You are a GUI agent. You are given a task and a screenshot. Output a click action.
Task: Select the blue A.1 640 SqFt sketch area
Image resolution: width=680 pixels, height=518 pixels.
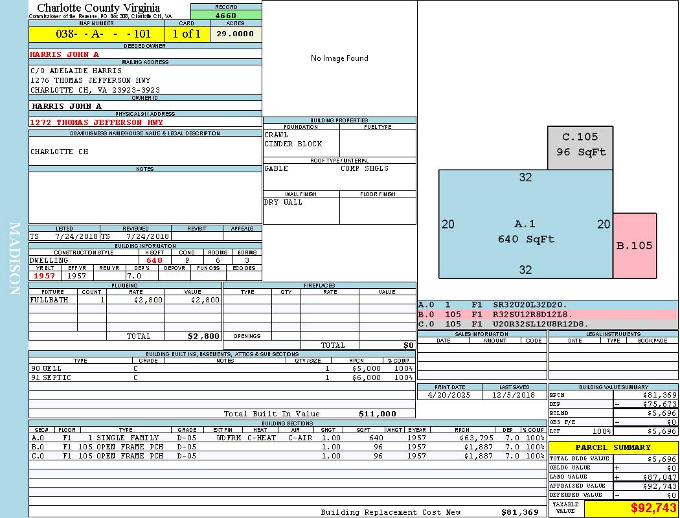525,225
